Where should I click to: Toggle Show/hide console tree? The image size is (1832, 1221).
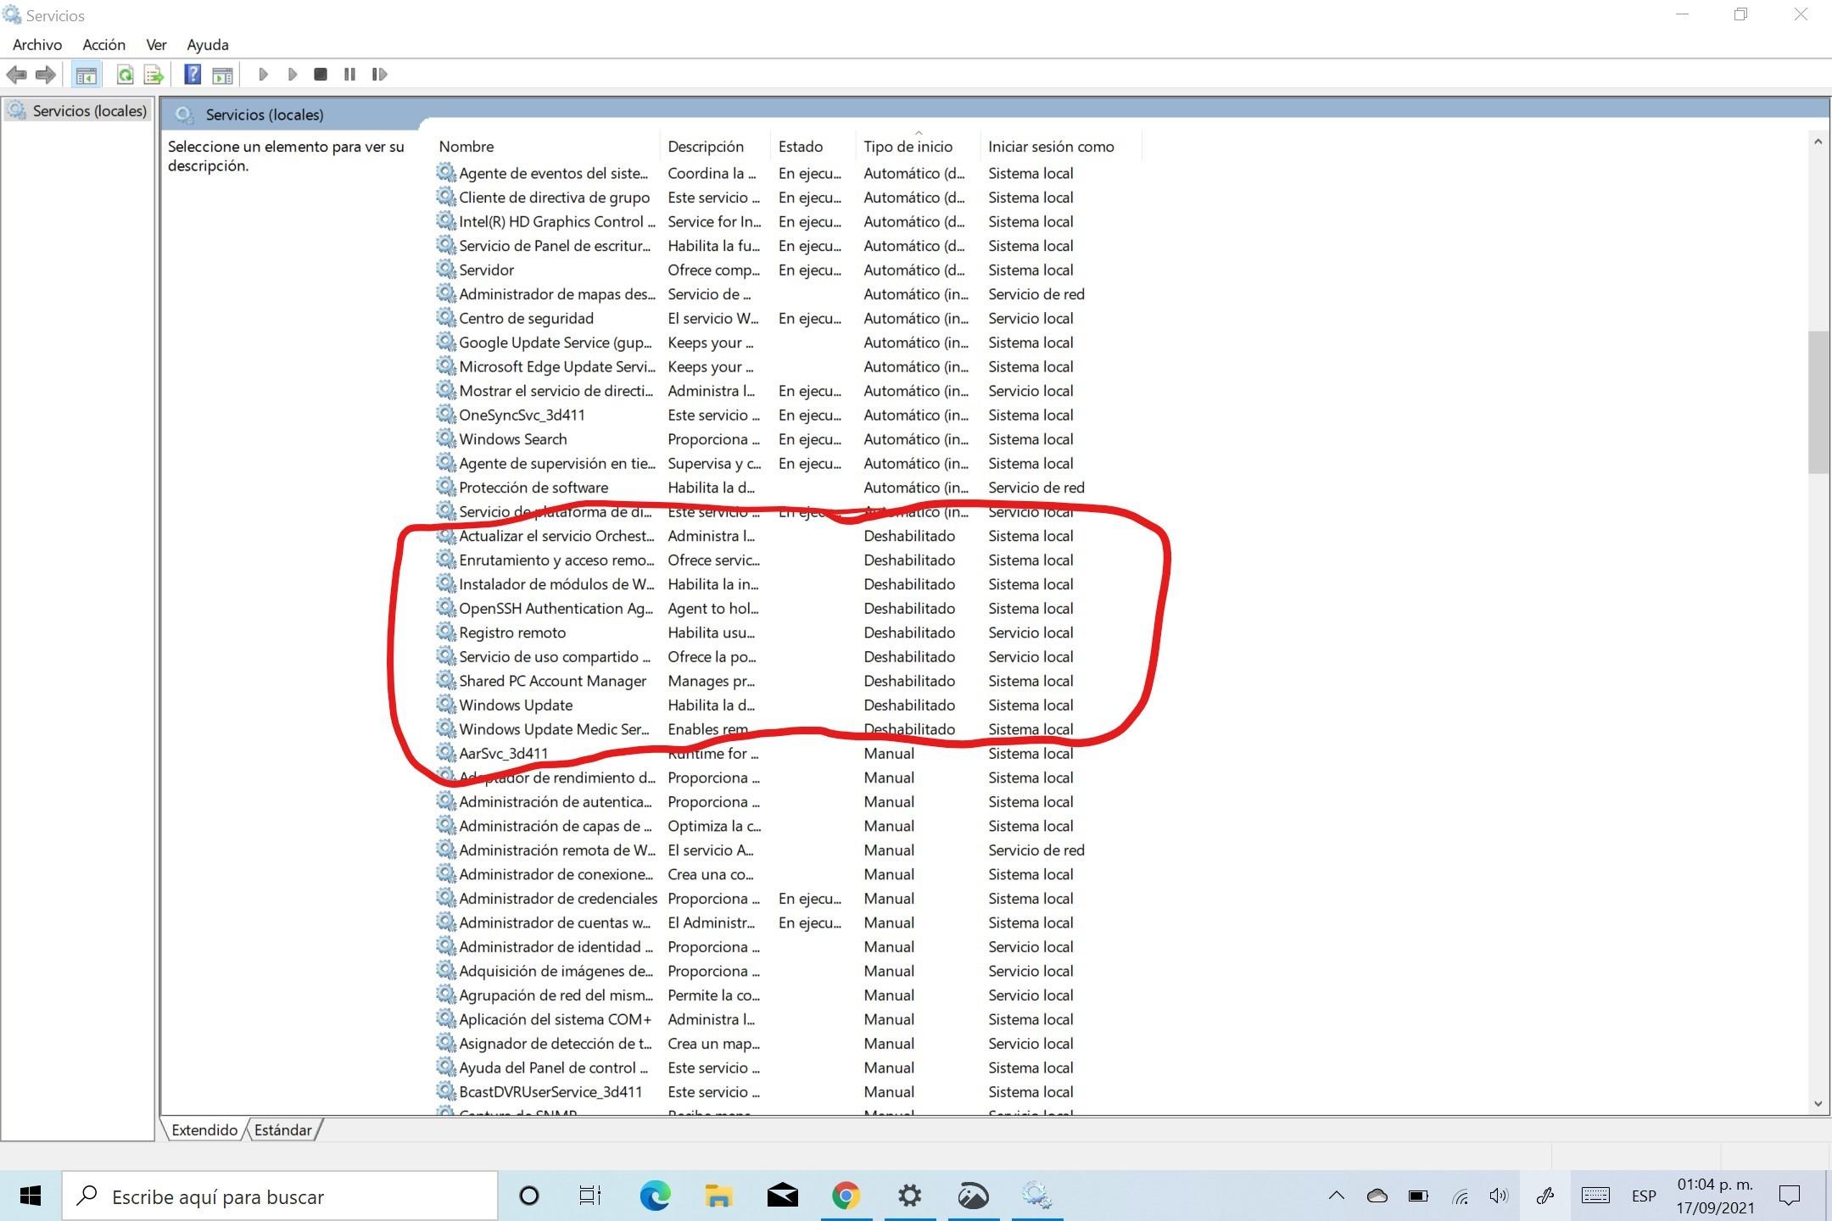(86, 75)
